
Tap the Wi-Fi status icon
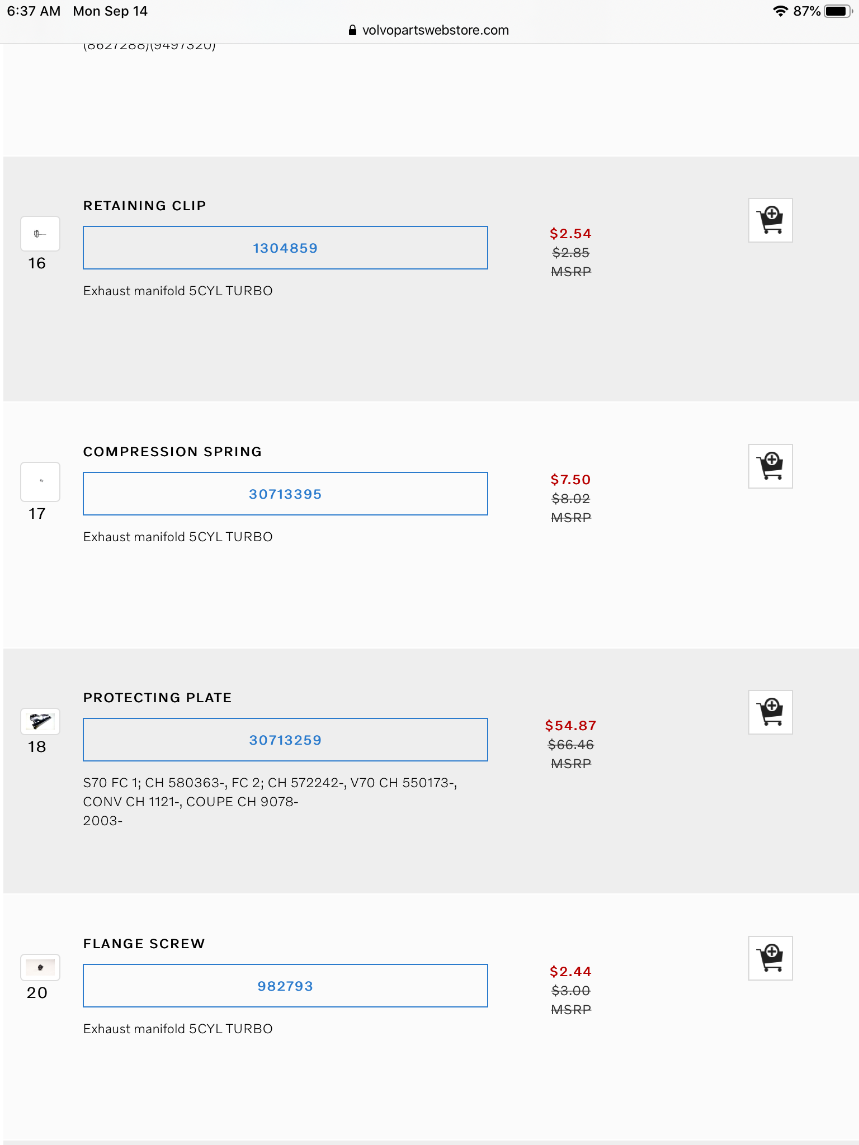(x=780, y=11)
